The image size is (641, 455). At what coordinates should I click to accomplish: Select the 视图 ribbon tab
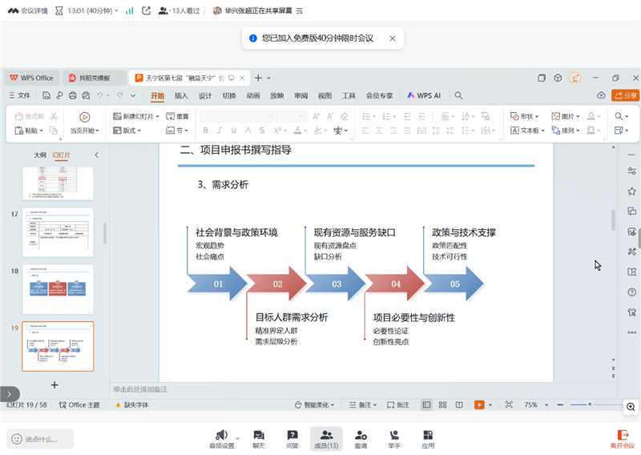coord(325,95)
